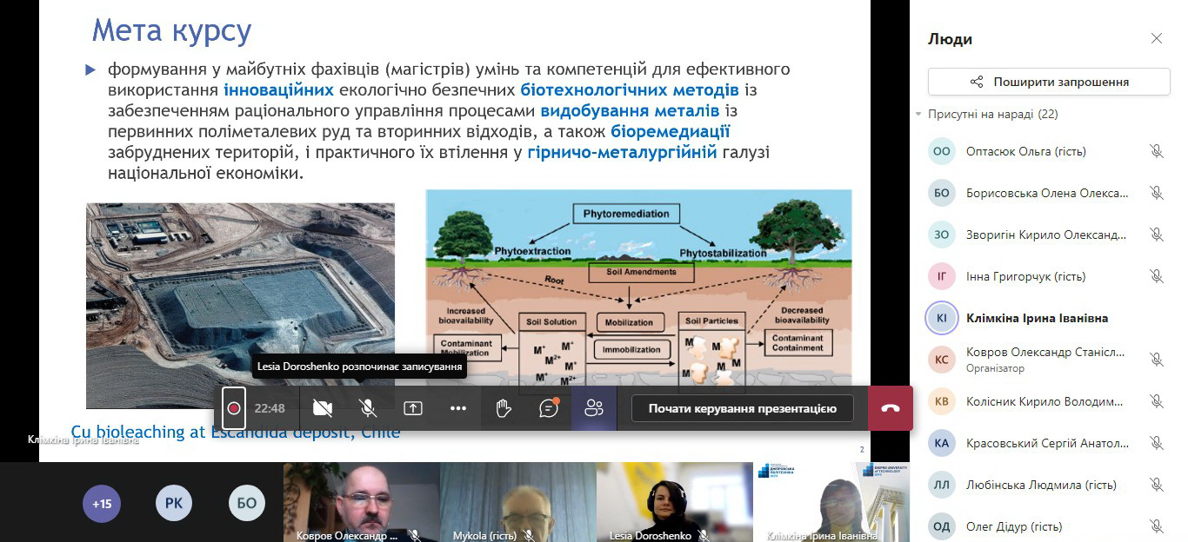Image resolution: width=1188 pixels, height=542 pixels.
Task: Click Почати керування презентацією button
Action: 742,408
